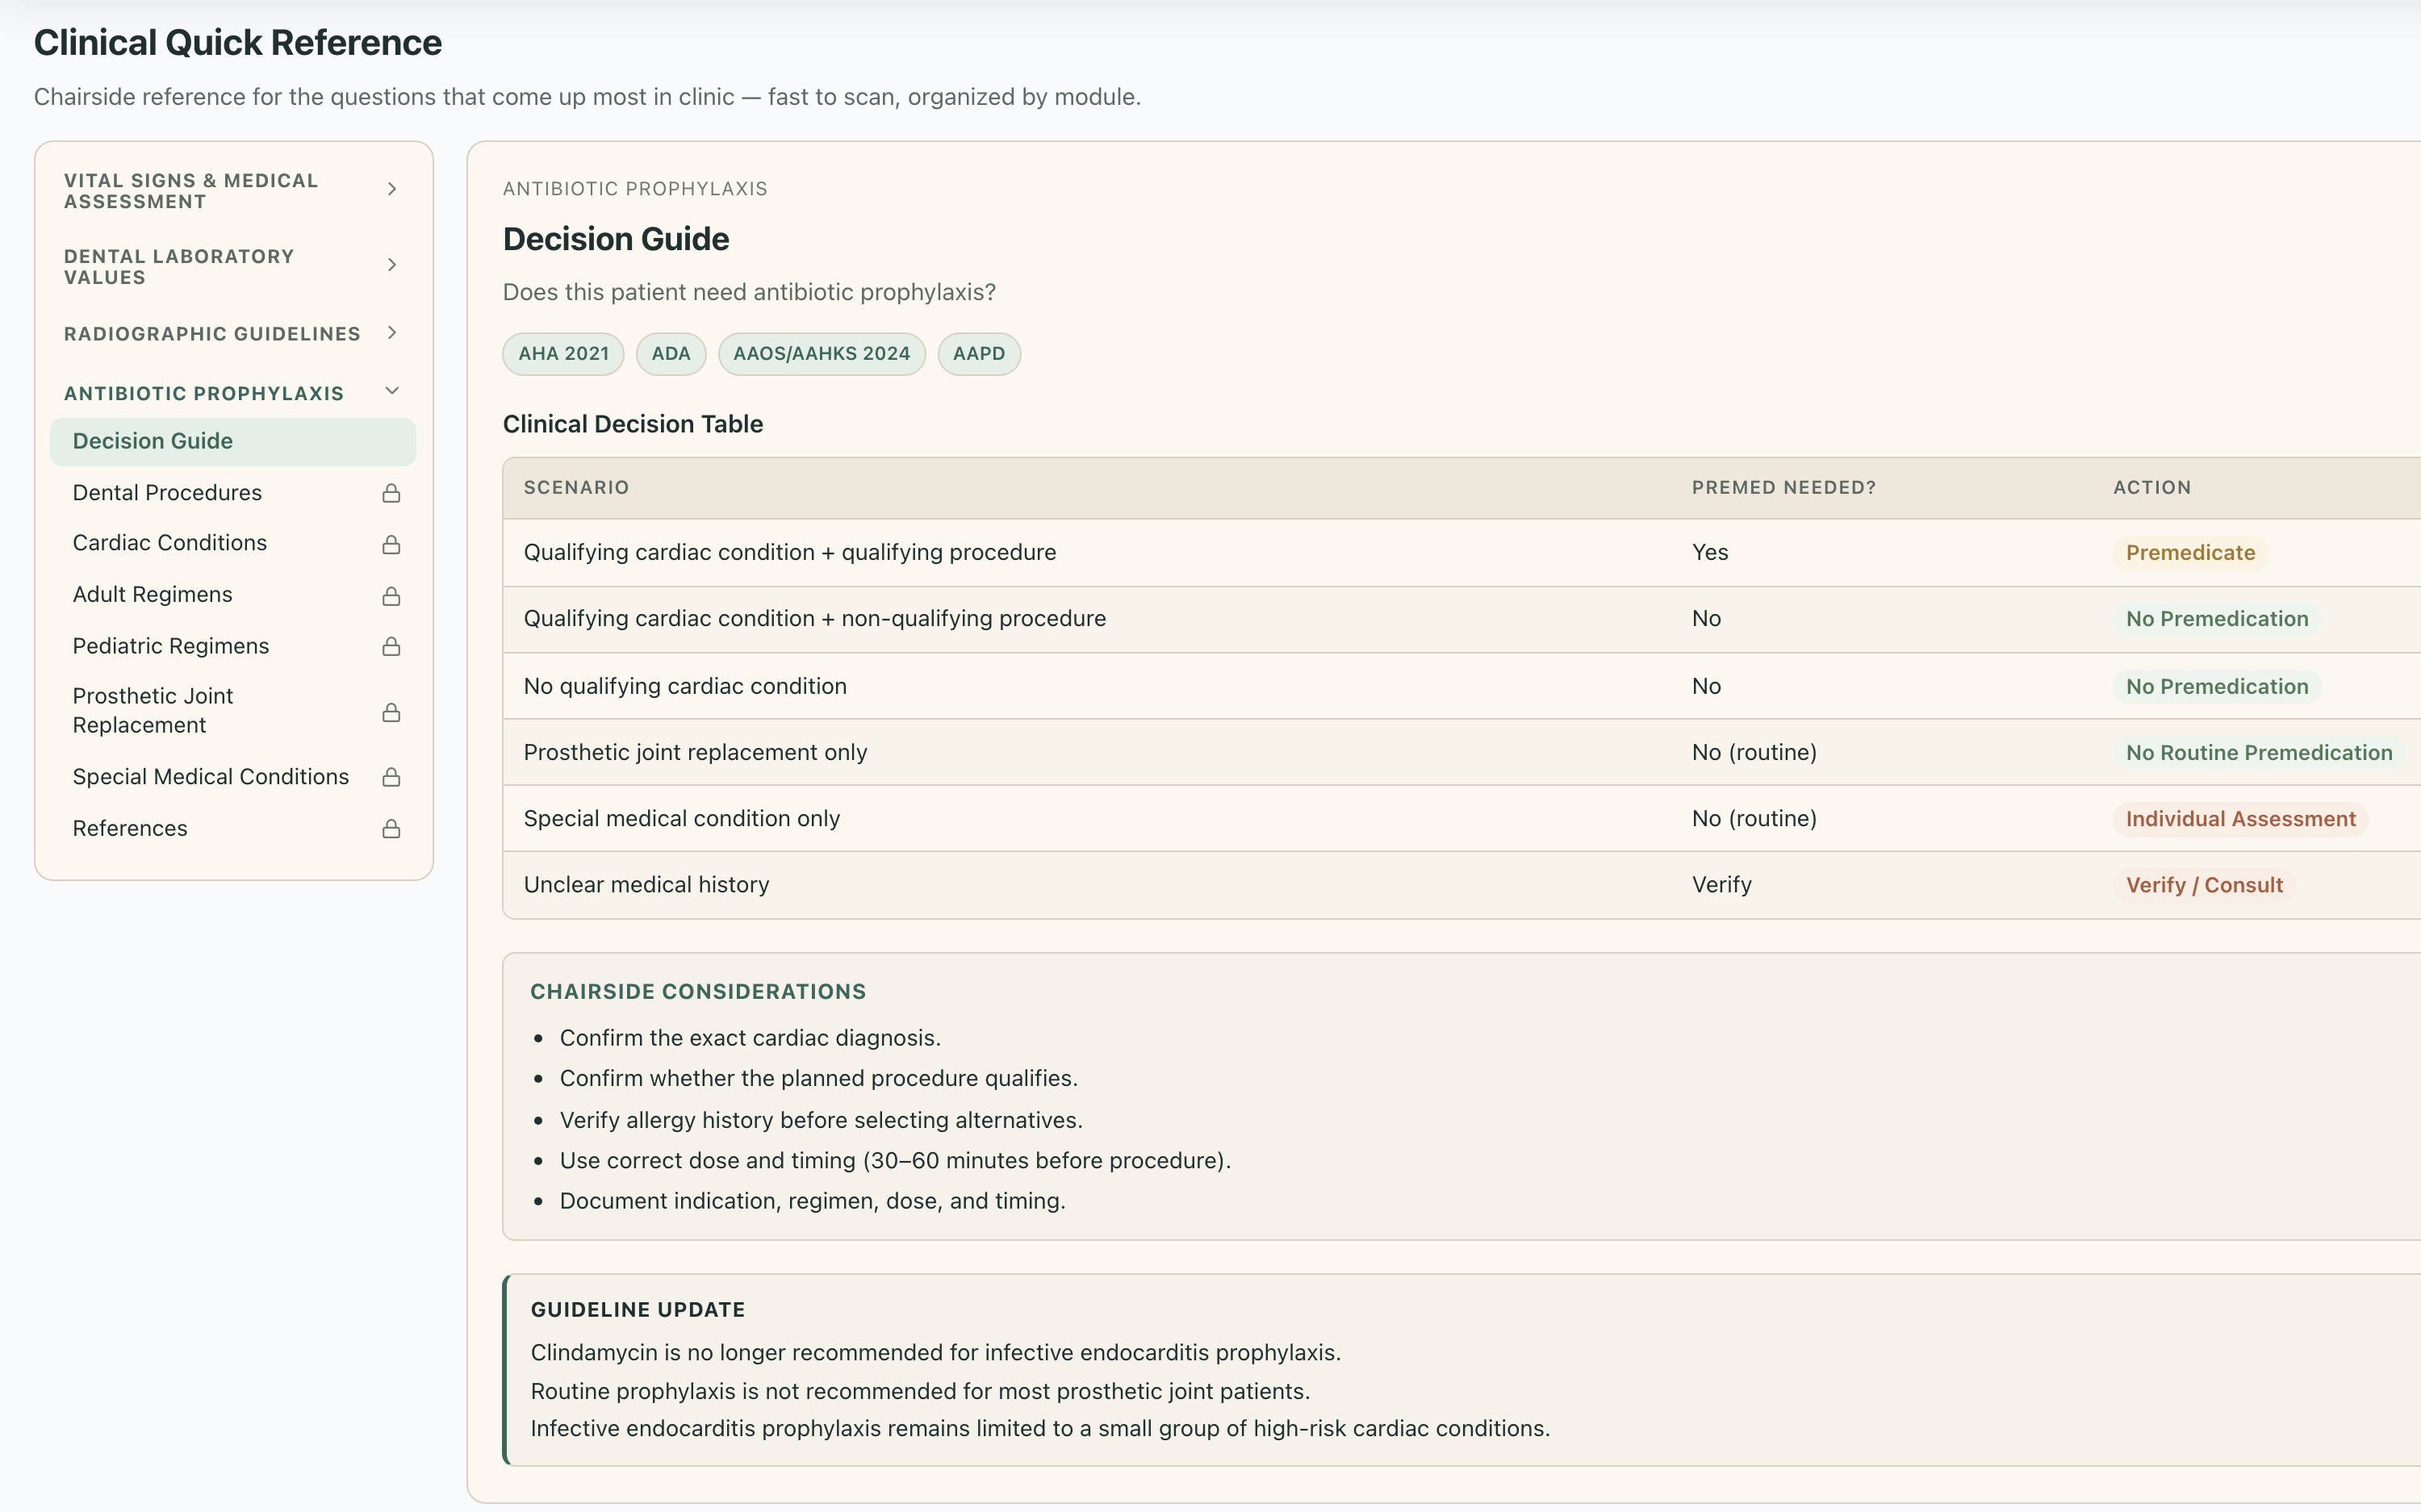
Task: Select 'Prosthetic joint replacement only' row
Action: [x=1462, y=752]
